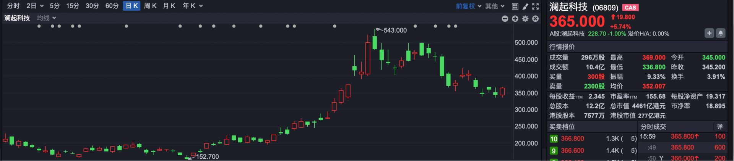Click the 最低 value 336.800
Image resolution: width=734 pixels, height=161 pixels.
click(x=654, y=67)
